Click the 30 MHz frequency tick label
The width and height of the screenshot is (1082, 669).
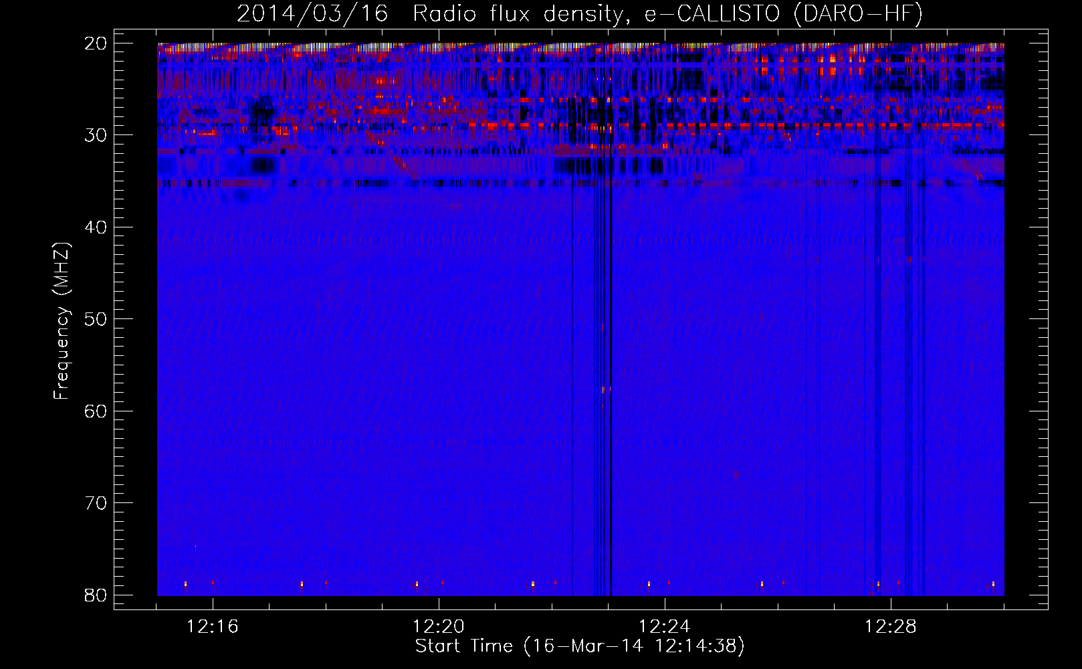(96, 135)
